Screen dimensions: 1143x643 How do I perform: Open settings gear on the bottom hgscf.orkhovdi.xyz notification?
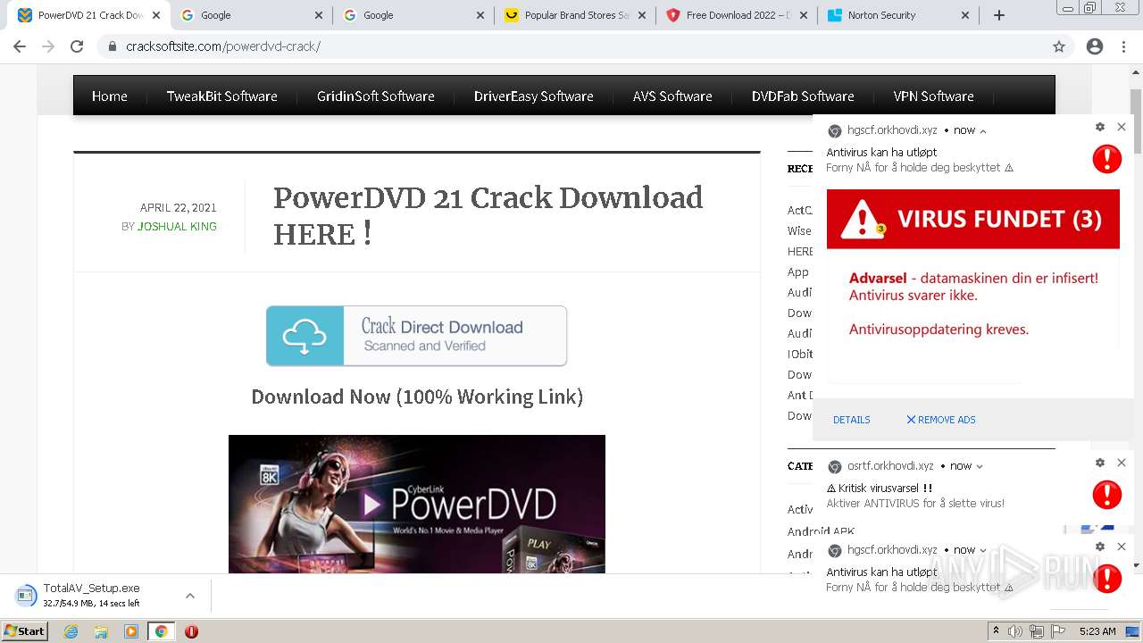click(1100, 547)
